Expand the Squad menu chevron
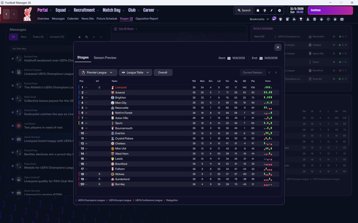Viewport: 358px width, 223px height. [69, 11]
